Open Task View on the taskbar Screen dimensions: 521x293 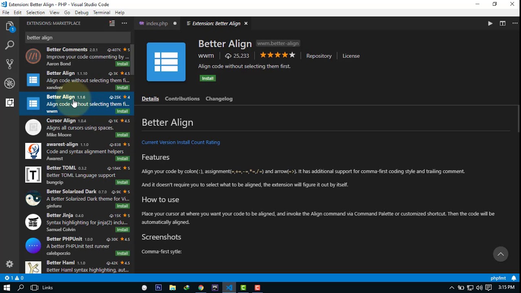click(35, 288)
